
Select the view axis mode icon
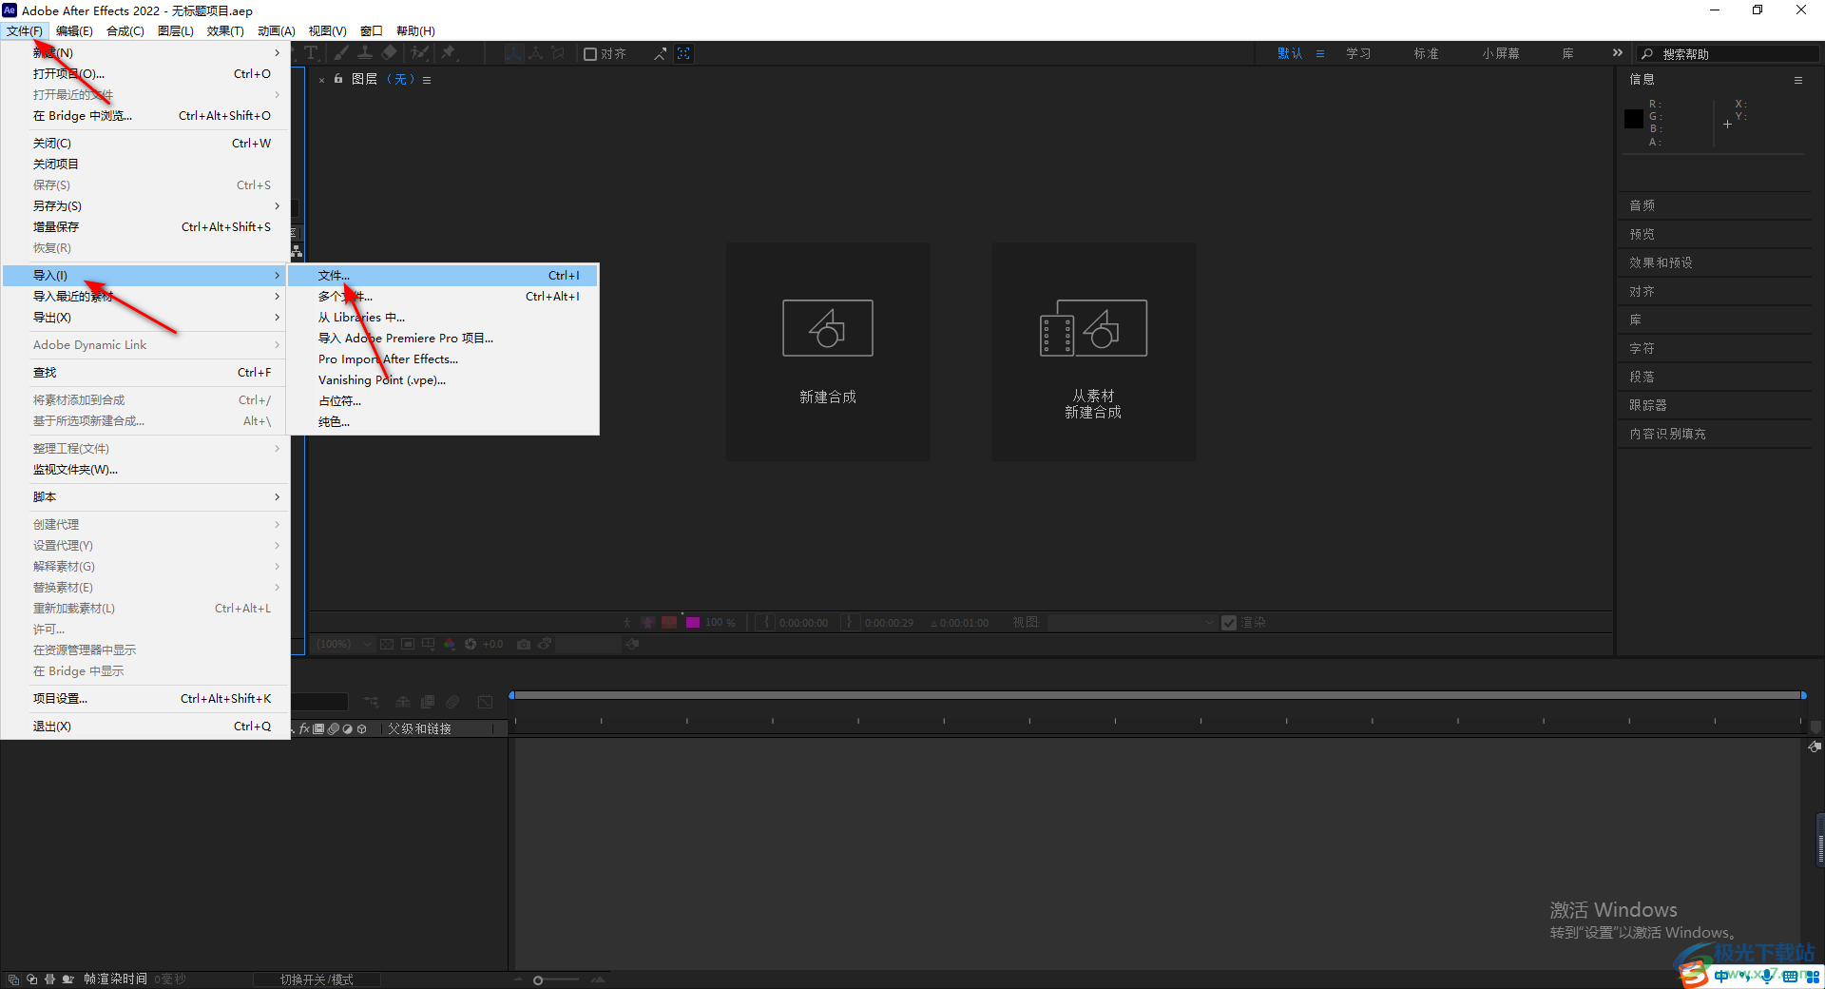[559, 53]
